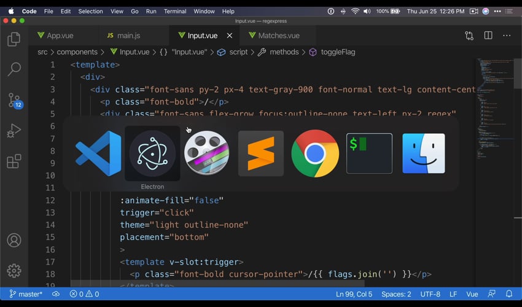Expand the src breadcrumb segment
This screenshot has height=307, width=522.
[42, 52]
